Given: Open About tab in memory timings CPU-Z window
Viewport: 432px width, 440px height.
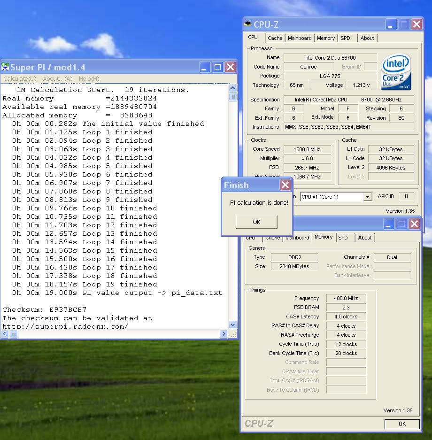Looking at the screenshot, I should (x=365, y=238).
